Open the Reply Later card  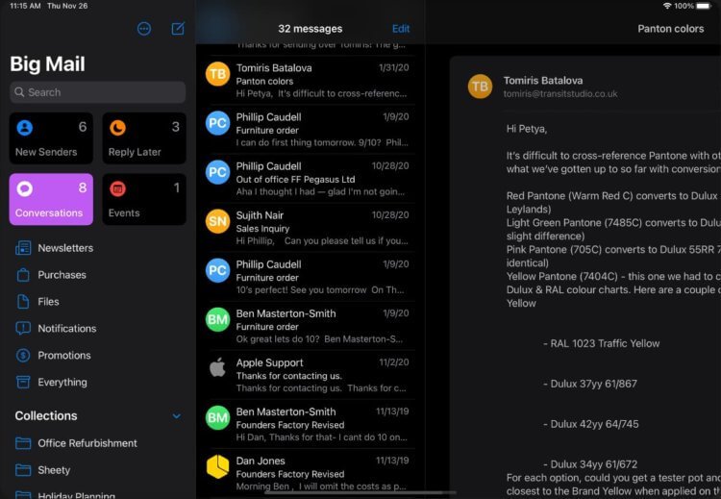(x=144, y=138)
